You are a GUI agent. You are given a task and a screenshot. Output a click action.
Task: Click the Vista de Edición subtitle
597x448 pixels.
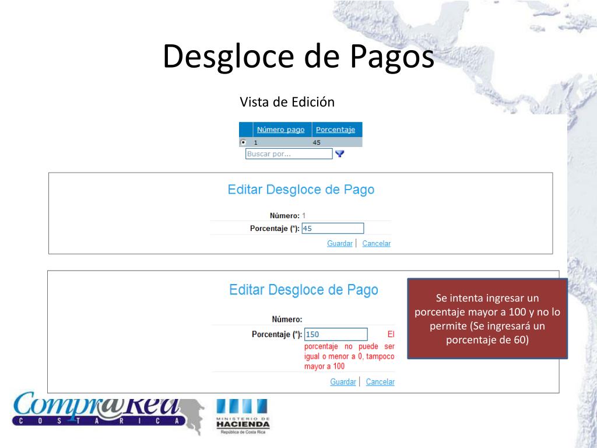point(287,102)
